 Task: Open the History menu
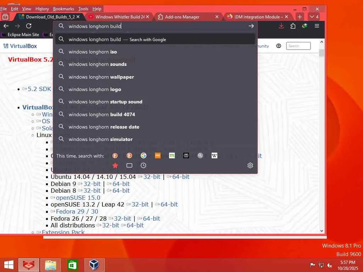pyautogui.click(x=42, y=9)
